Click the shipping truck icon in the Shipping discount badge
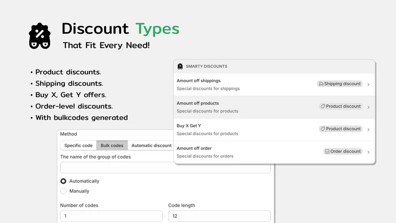 (x=321, y=84)
